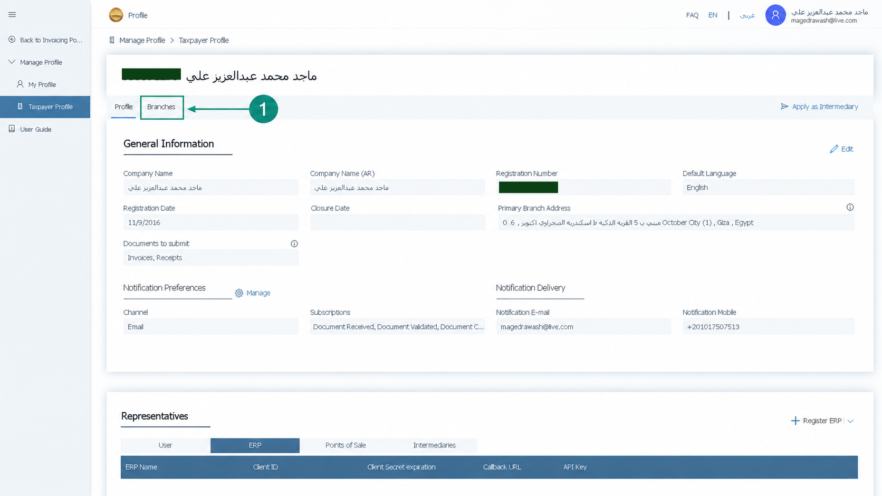Click the portal logo beside Profile
This screenshot has height=496, width=882.
(x=116, y=15)
